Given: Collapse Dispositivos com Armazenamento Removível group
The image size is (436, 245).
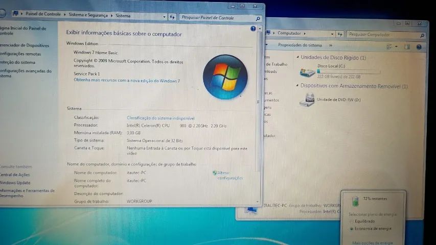Looking at the screenshot, I should (297, 85).
